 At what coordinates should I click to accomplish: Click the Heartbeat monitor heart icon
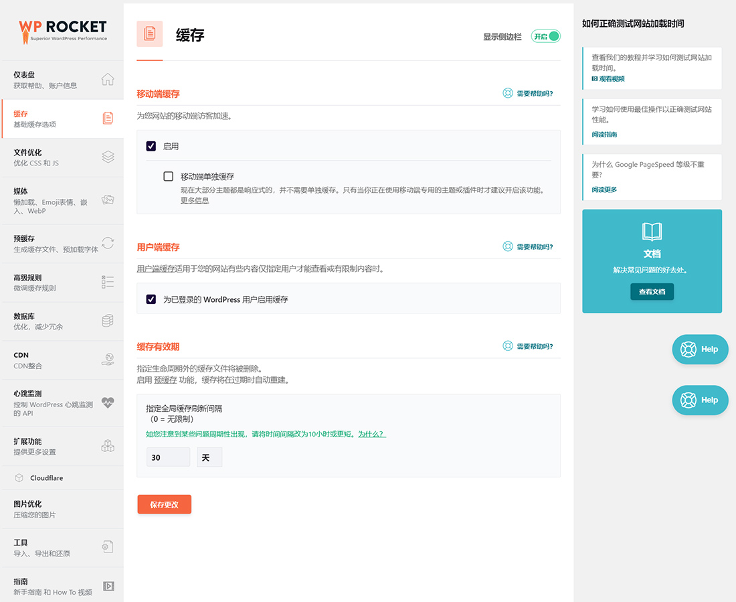pyautogui.click(x=108, y=403)
